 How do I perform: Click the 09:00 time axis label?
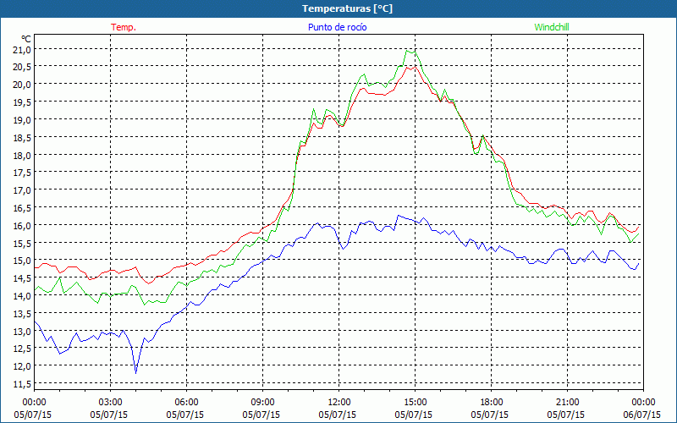262,403
